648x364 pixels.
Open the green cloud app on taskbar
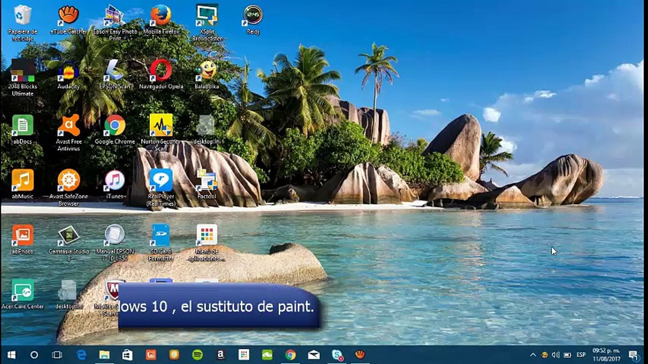click(267, 355)
